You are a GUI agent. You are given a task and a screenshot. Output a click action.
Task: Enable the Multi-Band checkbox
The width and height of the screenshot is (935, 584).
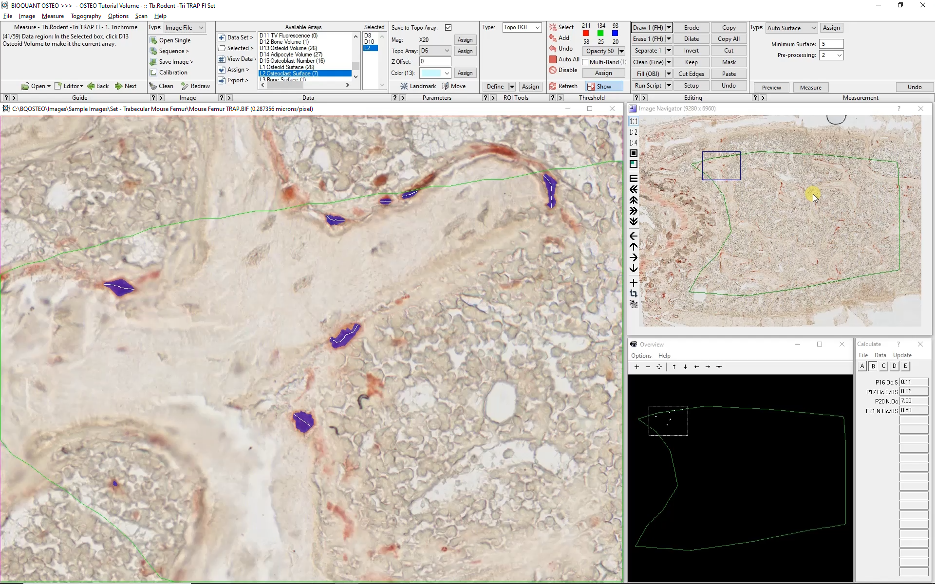585,62
